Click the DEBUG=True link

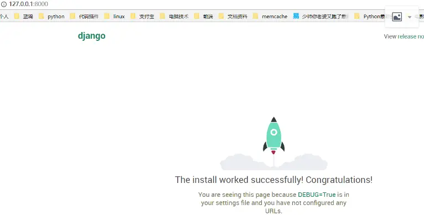tap(317, 195)
